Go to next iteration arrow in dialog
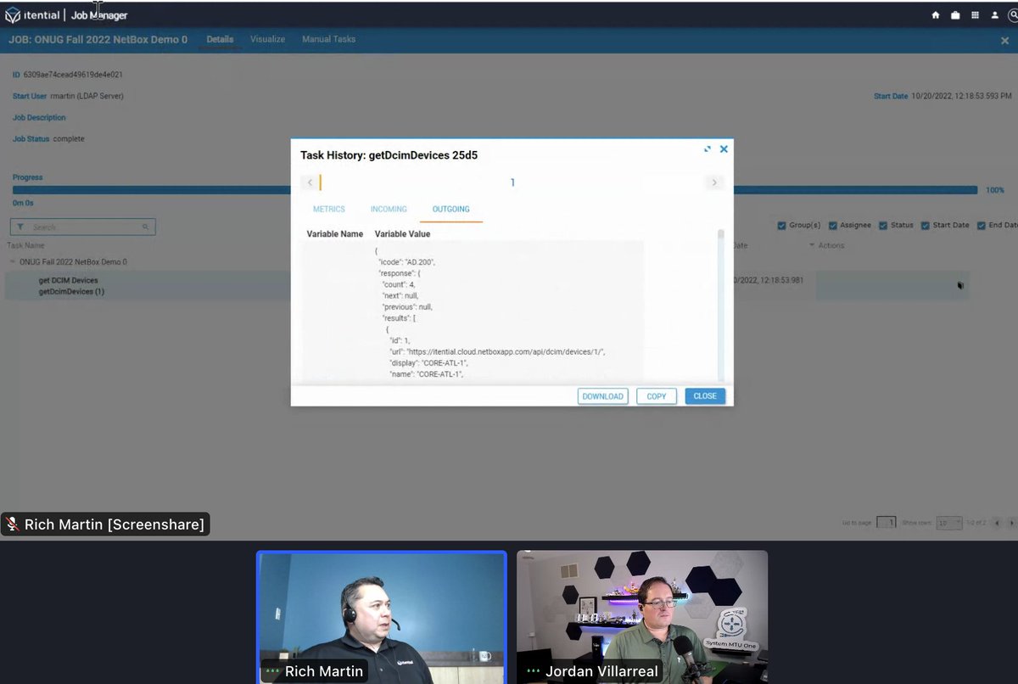Screen dimensions: 1018x684 click(714, 182)
